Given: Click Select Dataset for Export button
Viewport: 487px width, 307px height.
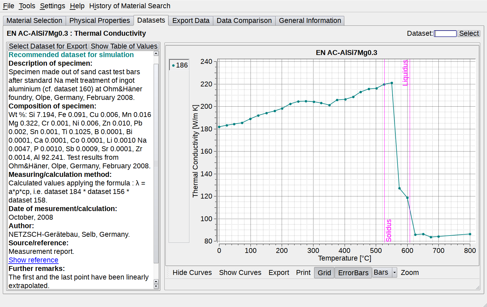Looking at the screenshot, I should click(48, 46).
